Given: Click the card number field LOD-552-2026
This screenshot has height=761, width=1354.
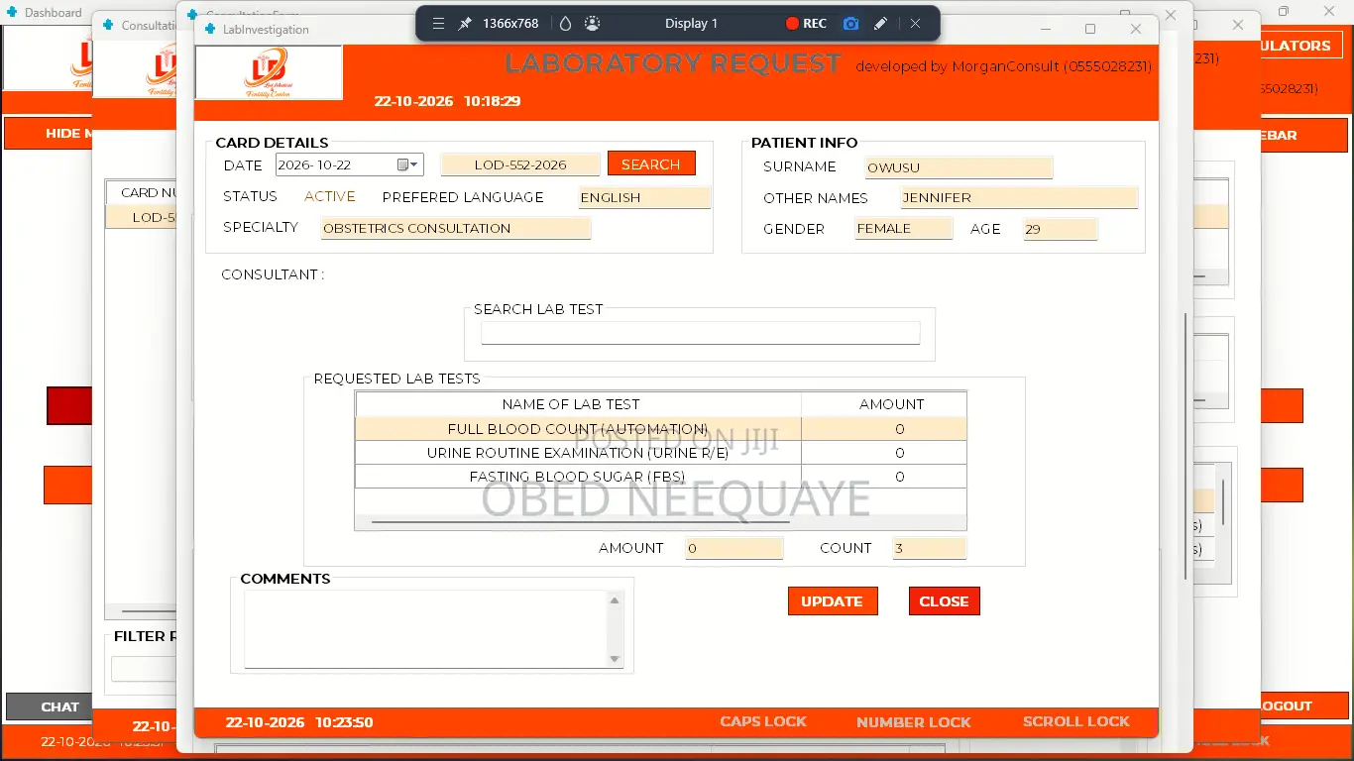Looking at the screenshot, I should pos(520,165).
